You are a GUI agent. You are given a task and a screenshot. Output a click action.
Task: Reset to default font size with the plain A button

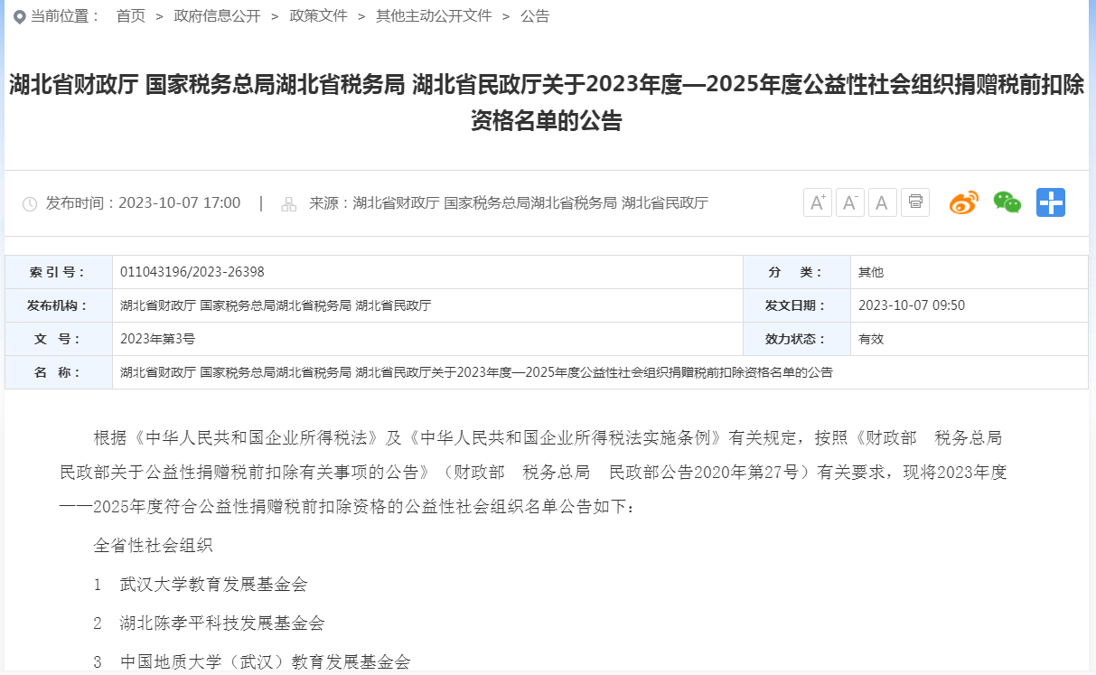(882, 202)
